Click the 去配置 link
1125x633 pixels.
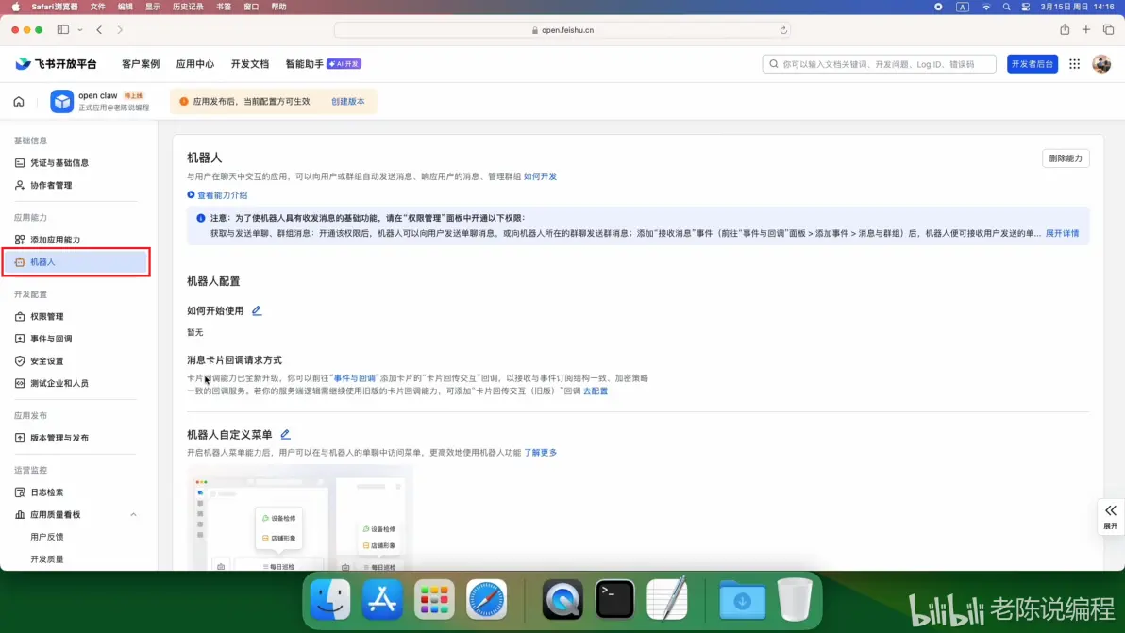[x=595, y=391]
